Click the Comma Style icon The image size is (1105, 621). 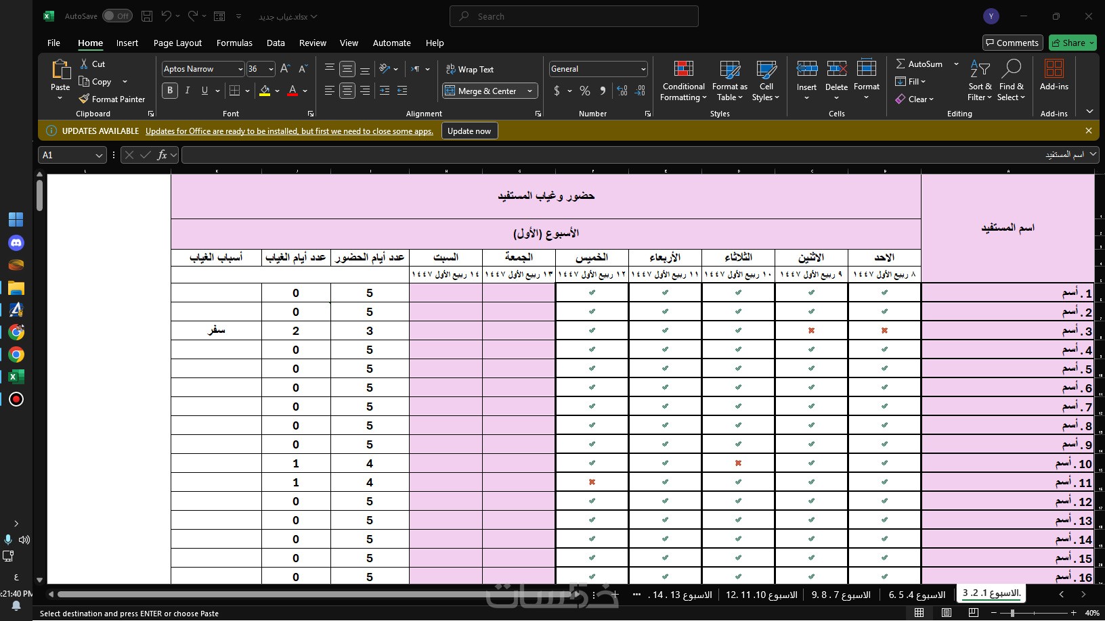pos(603,91)
